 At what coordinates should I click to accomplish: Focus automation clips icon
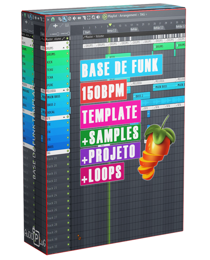(x=62, y=26)
